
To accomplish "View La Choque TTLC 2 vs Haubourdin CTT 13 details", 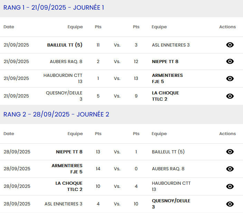I will [230, 186].
